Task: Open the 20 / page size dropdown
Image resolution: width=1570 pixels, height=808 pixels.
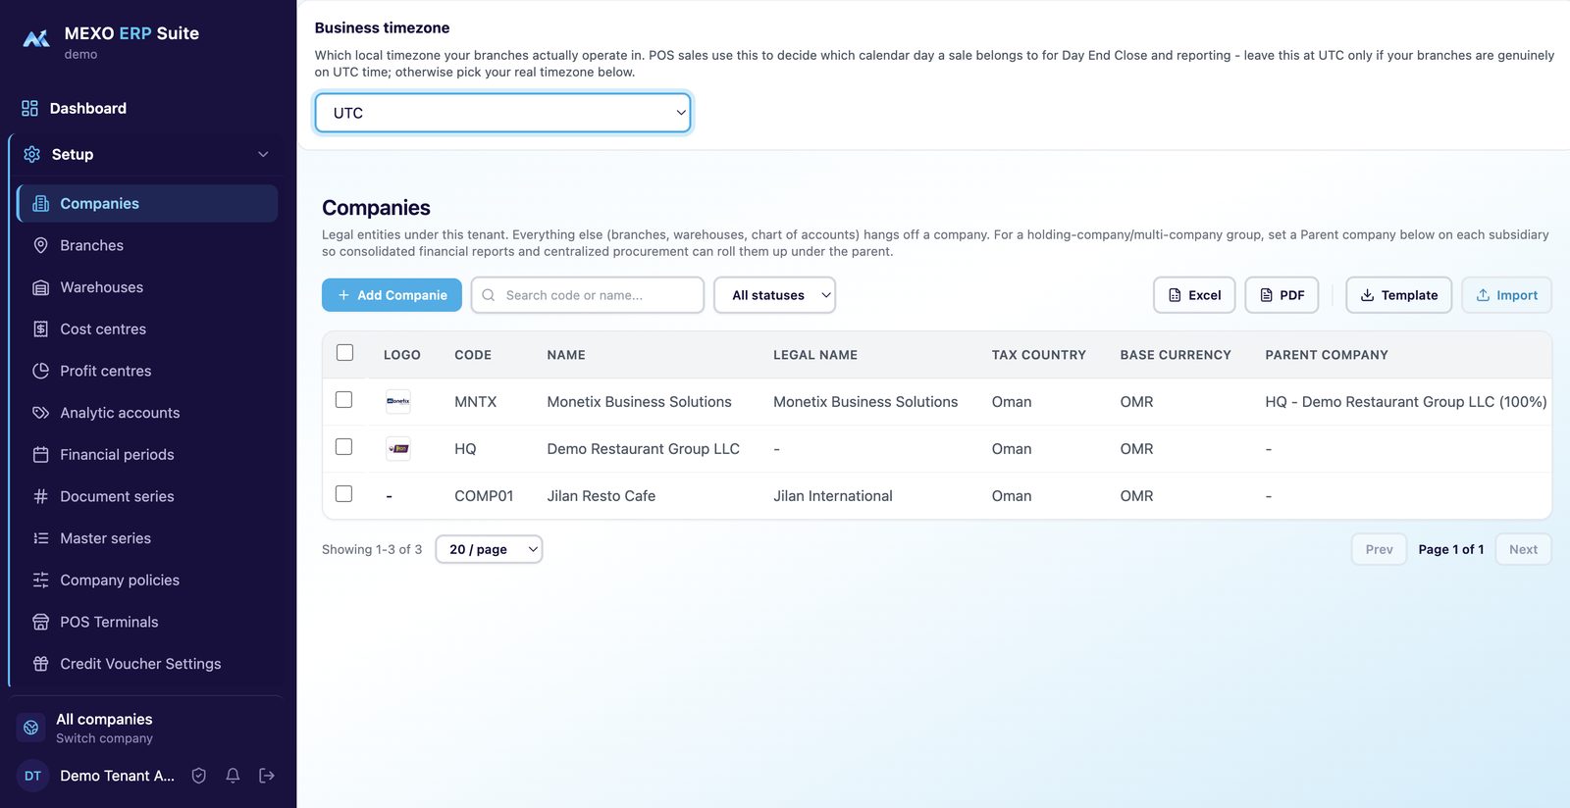Action: [x=489, y=549]
